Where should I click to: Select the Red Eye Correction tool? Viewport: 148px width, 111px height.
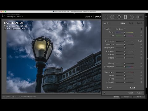(x=119, y=17)
